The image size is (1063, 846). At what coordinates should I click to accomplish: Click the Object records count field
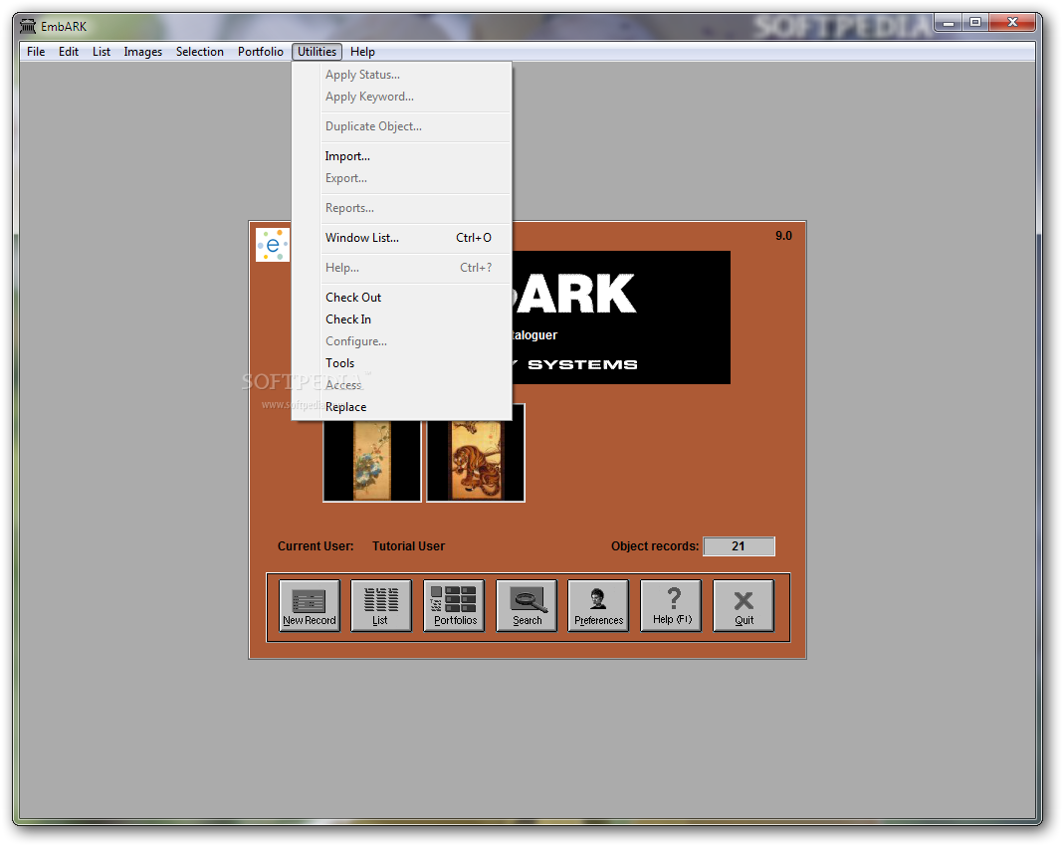(x=739, y=546)
